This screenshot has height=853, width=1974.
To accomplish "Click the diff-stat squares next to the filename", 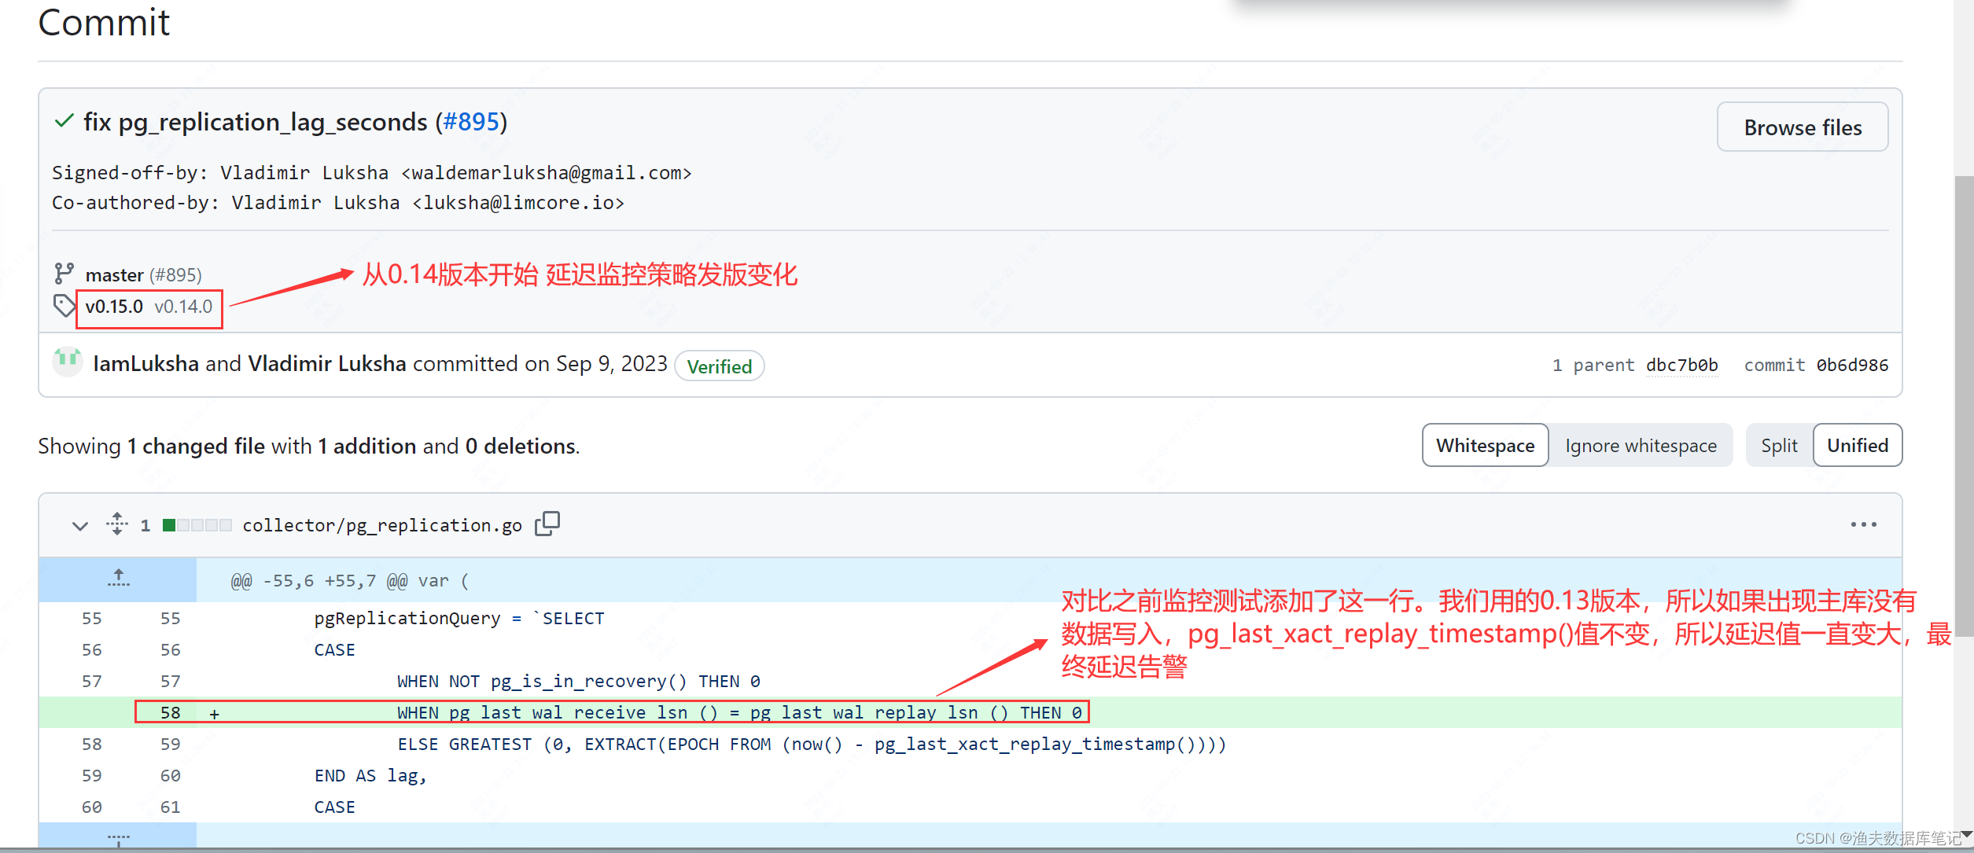I will [196, 524].
